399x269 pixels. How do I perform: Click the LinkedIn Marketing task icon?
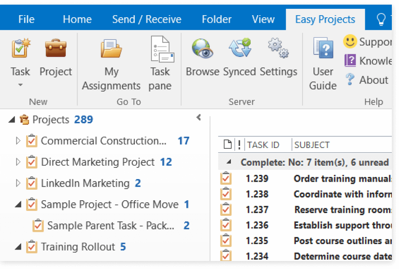coord(32,183)
